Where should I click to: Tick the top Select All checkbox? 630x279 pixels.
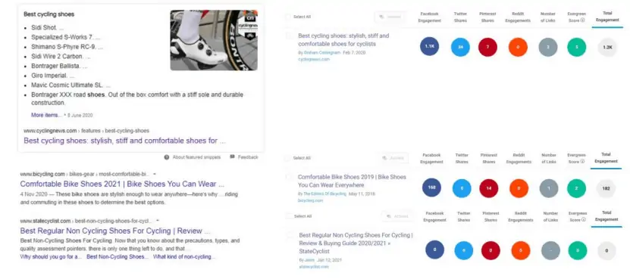(x=288, y=17)
